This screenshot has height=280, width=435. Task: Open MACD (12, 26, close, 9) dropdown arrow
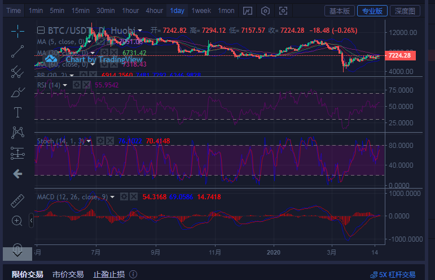click(112, 197)
